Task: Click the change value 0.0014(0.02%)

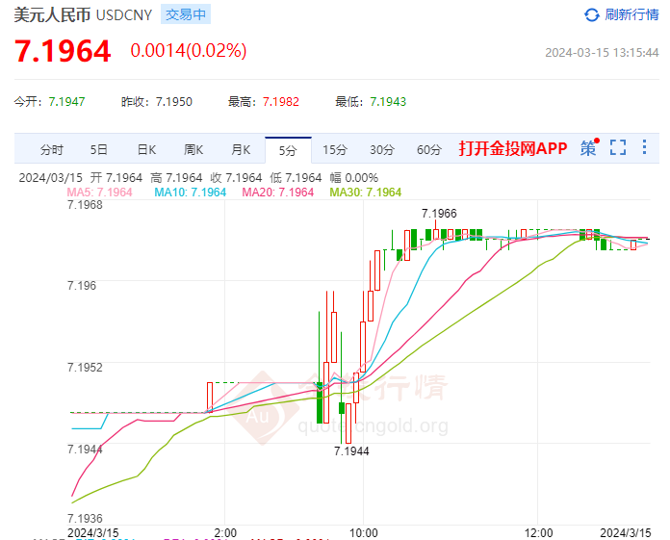Action: tap(189, 50)
